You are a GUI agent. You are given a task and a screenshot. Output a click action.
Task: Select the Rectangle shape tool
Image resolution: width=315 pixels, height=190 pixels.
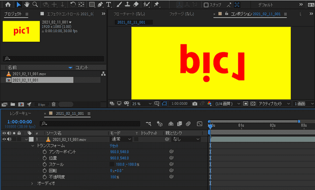pyautogui.click(x=92, y=4)
